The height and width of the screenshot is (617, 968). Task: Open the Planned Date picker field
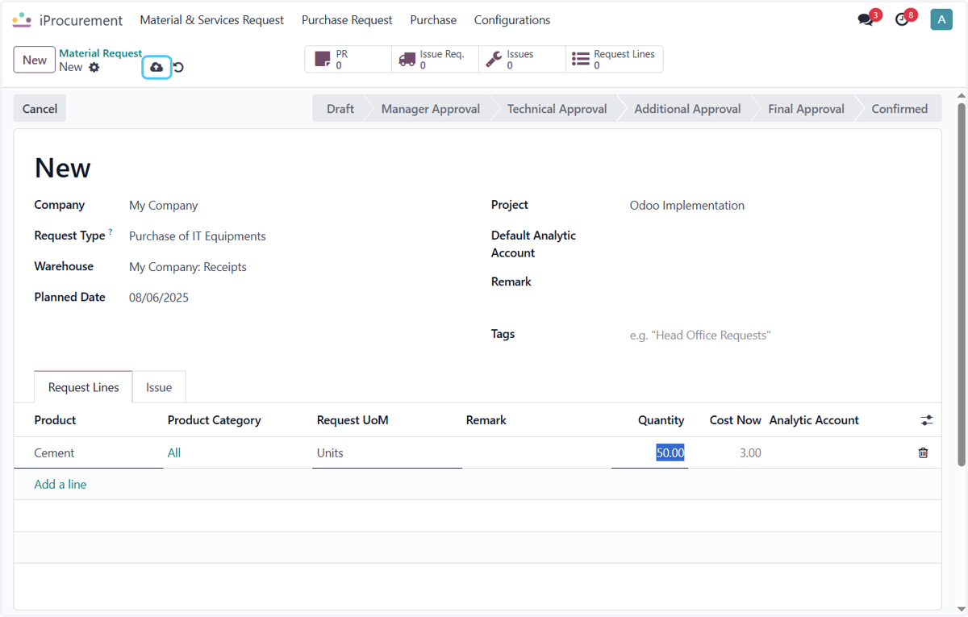click(296, 298)
